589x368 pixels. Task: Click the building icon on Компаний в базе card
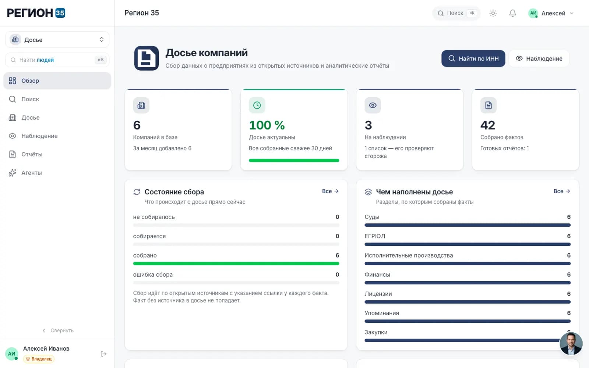tap(141, 105)
